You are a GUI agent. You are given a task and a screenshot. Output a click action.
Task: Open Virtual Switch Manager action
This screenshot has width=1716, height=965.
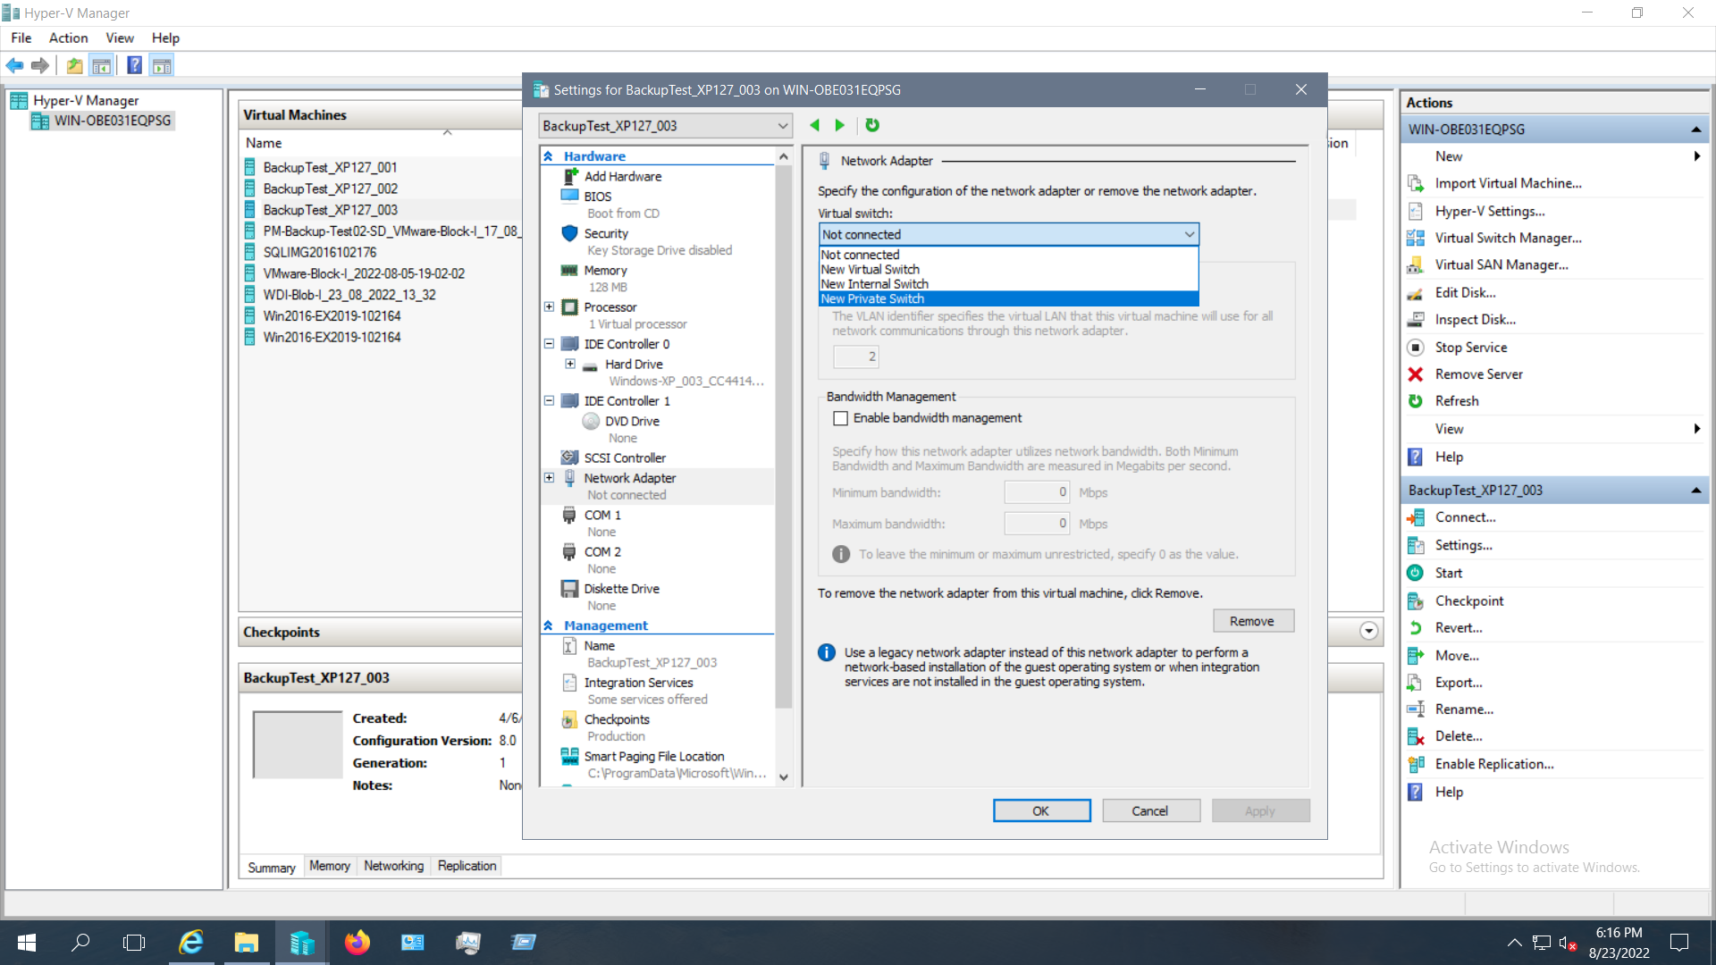pos(1508,238)
